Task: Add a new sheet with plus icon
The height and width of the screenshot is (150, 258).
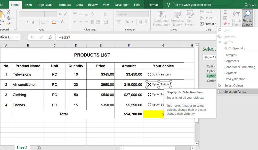Action: 38,148
